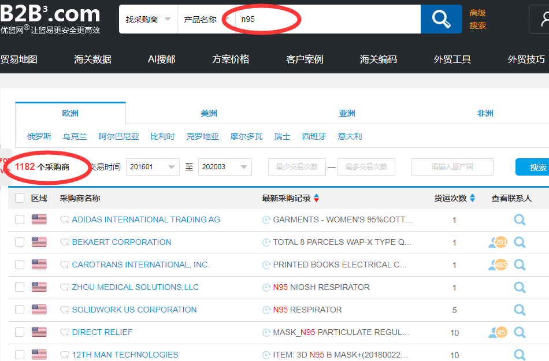Viewport: 549px width, 361px height.
Task: View contacts magnifier for BEKAERT CORPORATION
Action: [520, 242]
